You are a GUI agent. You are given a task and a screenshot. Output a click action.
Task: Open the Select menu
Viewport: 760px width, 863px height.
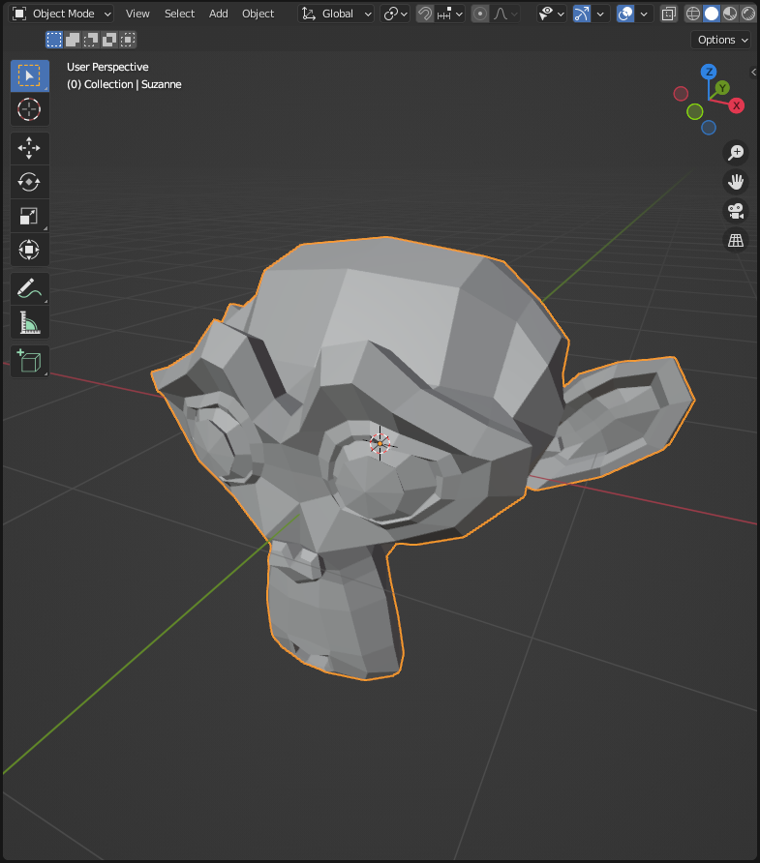pos(179,14)
